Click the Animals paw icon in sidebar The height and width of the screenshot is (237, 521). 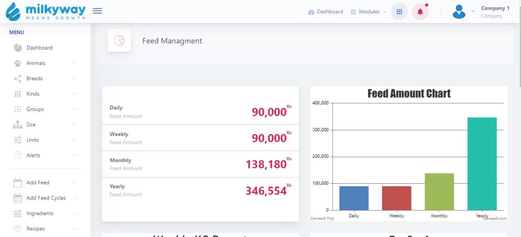click(18, 63)
